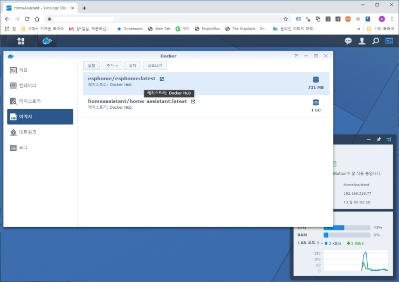Open the DSM search magnifier icon
This screenshot has width=399, height=282.
376,41
